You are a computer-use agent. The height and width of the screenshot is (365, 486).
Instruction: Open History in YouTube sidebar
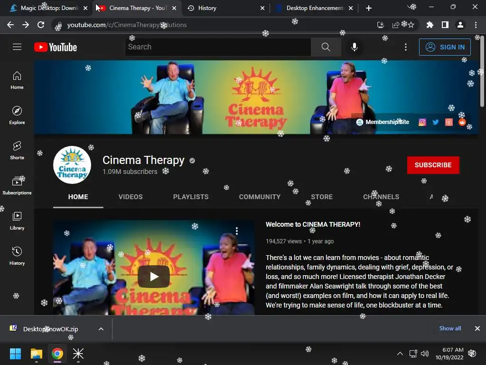tap(17, 256)
